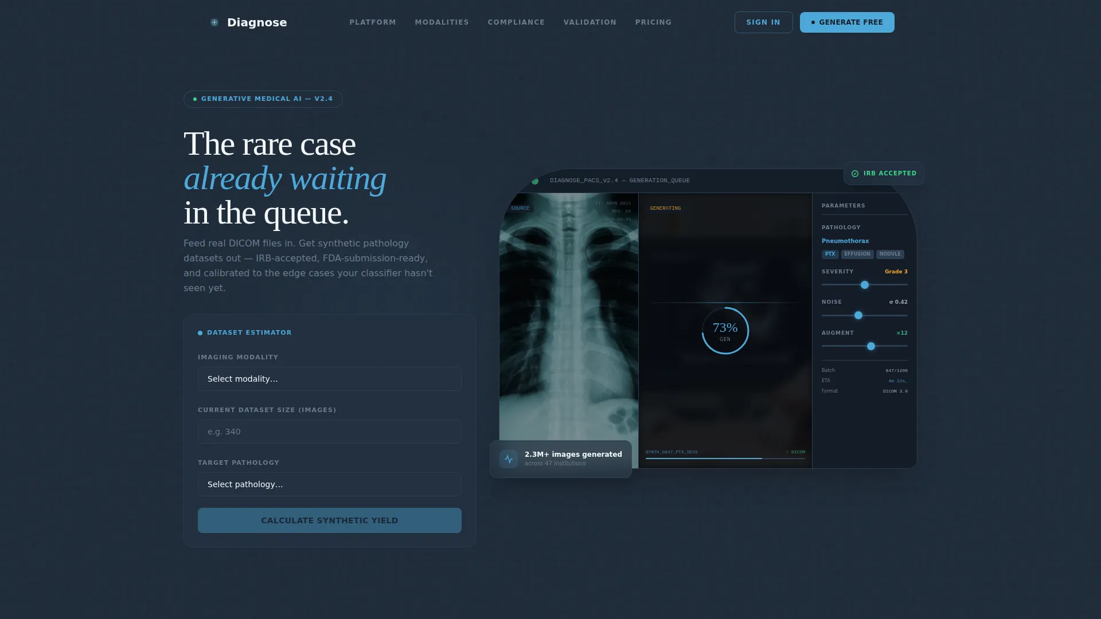Viewport: 1101px width, 619px height.
Task: Select the PTX pathology tag
Action: click(x=830, y=254)
